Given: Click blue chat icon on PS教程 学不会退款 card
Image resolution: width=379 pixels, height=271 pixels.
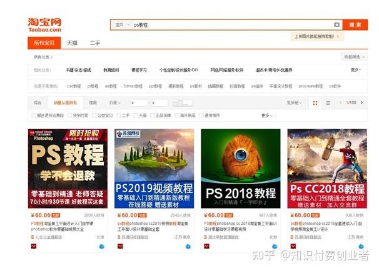Looking at the screenshot, I should pos(102,247).
